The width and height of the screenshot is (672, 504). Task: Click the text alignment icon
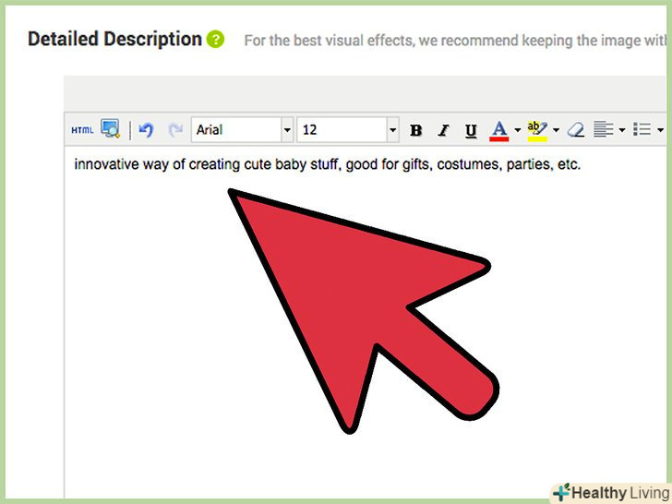(x=603, y=129)
